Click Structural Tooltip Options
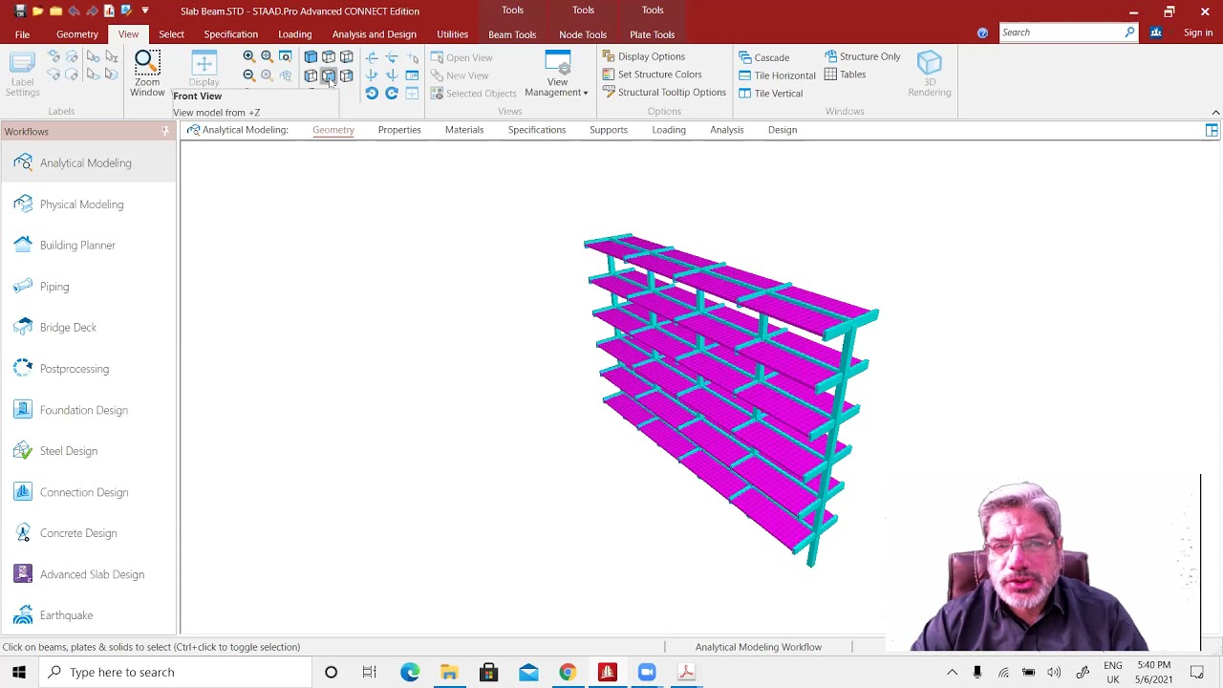 coord(664,93)
